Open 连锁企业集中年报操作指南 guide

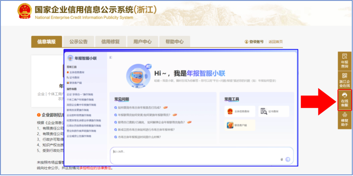click(x=81, y=105)
